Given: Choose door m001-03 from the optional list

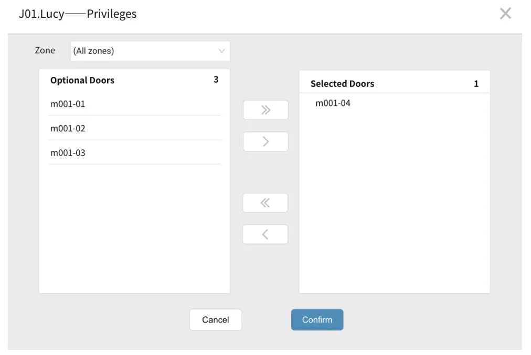Looking at the screenshot, I should tap(68, 153).
